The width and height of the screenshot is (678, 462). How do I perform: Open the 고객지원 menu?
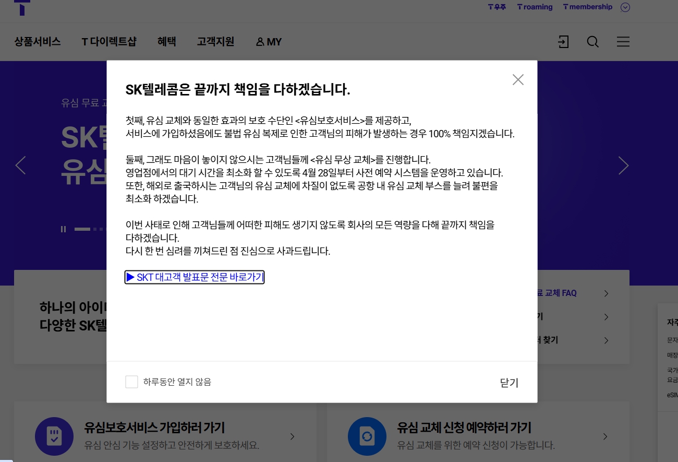pyautogui.click(x=215, y=42)
